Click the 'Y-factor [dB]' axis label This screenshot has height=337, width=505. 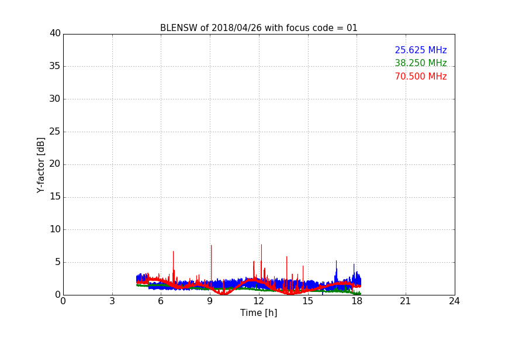coord(40,165)
